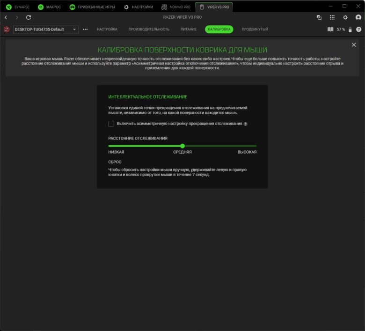
Task: Click the mouse icon of Viper tab
Action: coord(202,7)
